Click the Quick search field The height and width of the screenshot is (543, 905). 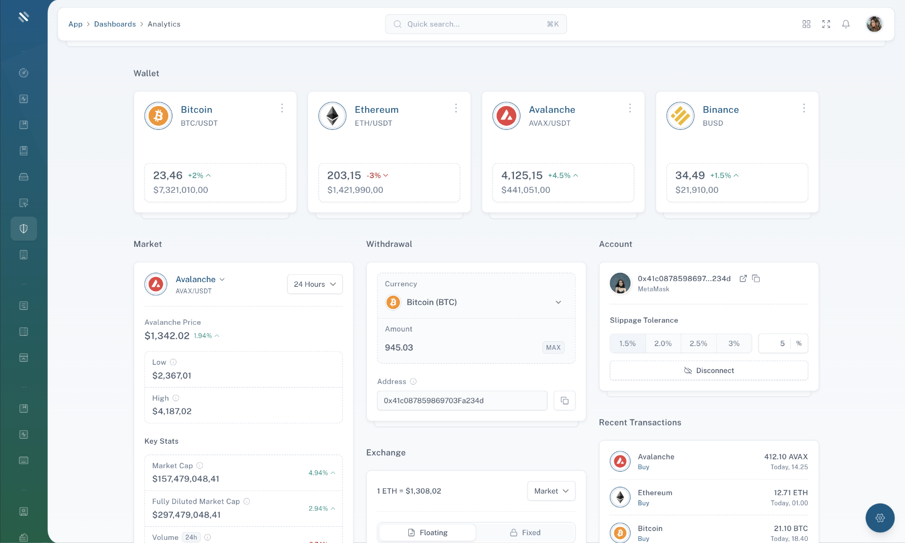click(475, 24)
